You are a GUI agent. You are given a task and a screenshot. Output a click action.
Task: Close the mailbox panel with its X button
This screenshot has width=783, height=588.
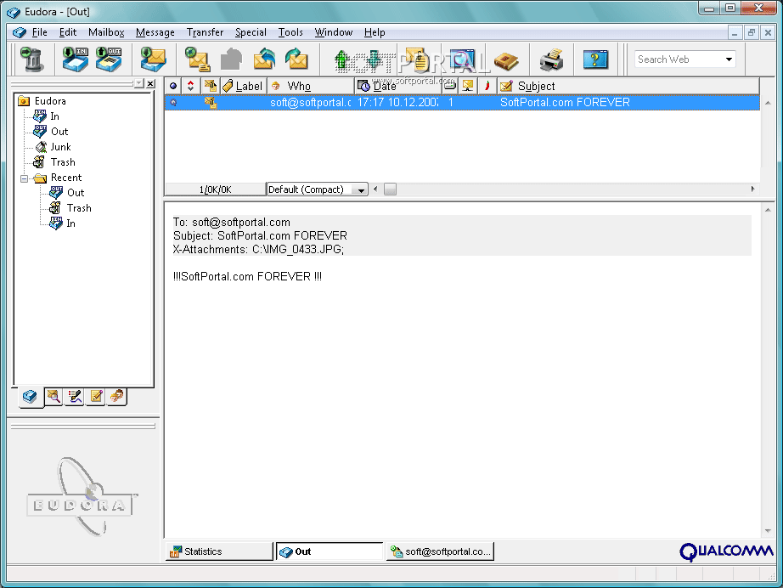coord(150,83)
